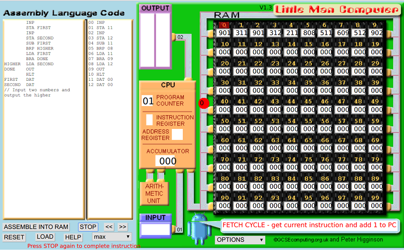
Task: Expand the OPTIONS dropdown
Action: [x=240, y=240]
